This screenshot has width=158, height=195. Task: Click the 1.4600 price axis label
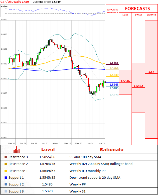coord(4,138)
